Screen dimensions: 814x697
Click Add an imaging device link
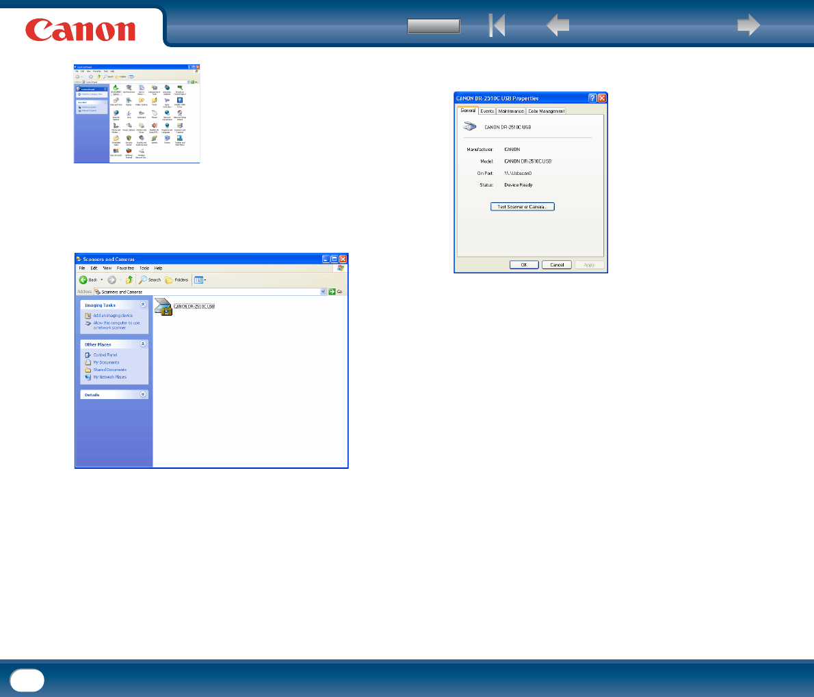click(113, 316)
